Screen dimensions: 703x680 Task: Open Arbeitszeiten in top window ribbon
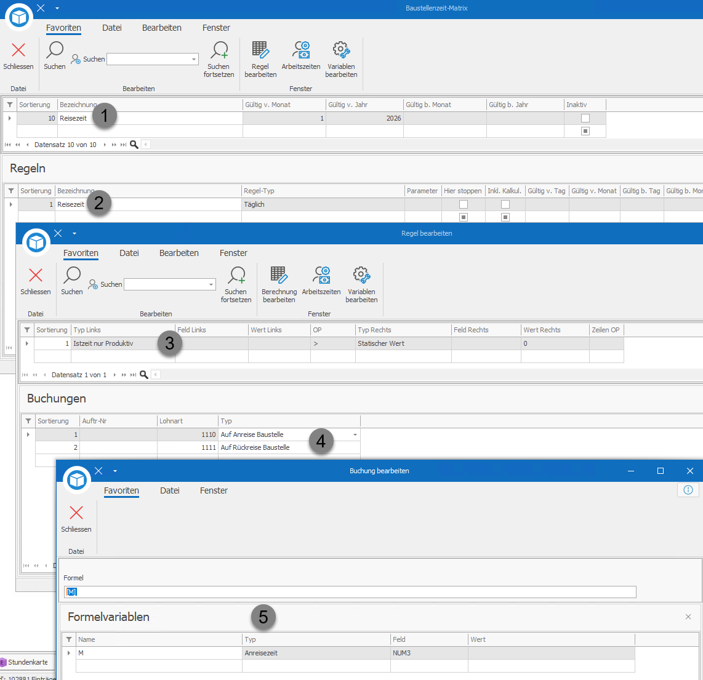pos(301,55)
